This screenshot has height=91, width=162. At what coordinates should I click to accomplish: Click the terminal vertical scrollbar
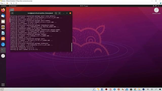72,47
